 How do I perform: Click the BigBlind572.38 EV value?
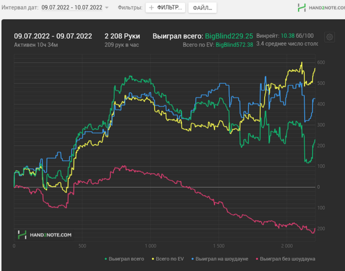point(234,45)
